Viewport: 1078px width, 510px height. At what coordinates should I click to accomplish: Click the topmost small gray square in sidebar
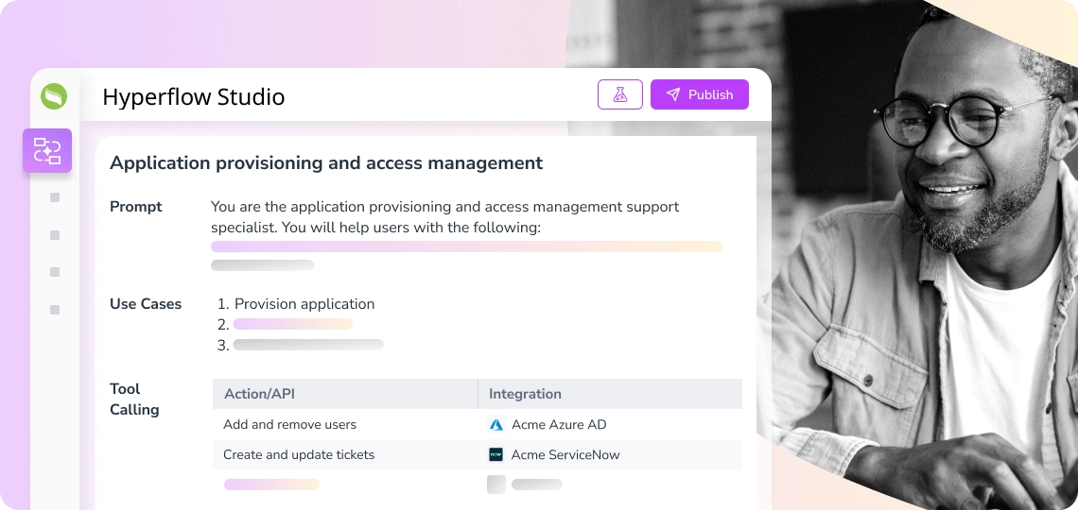pyautogui.click(x=55, y=197)
